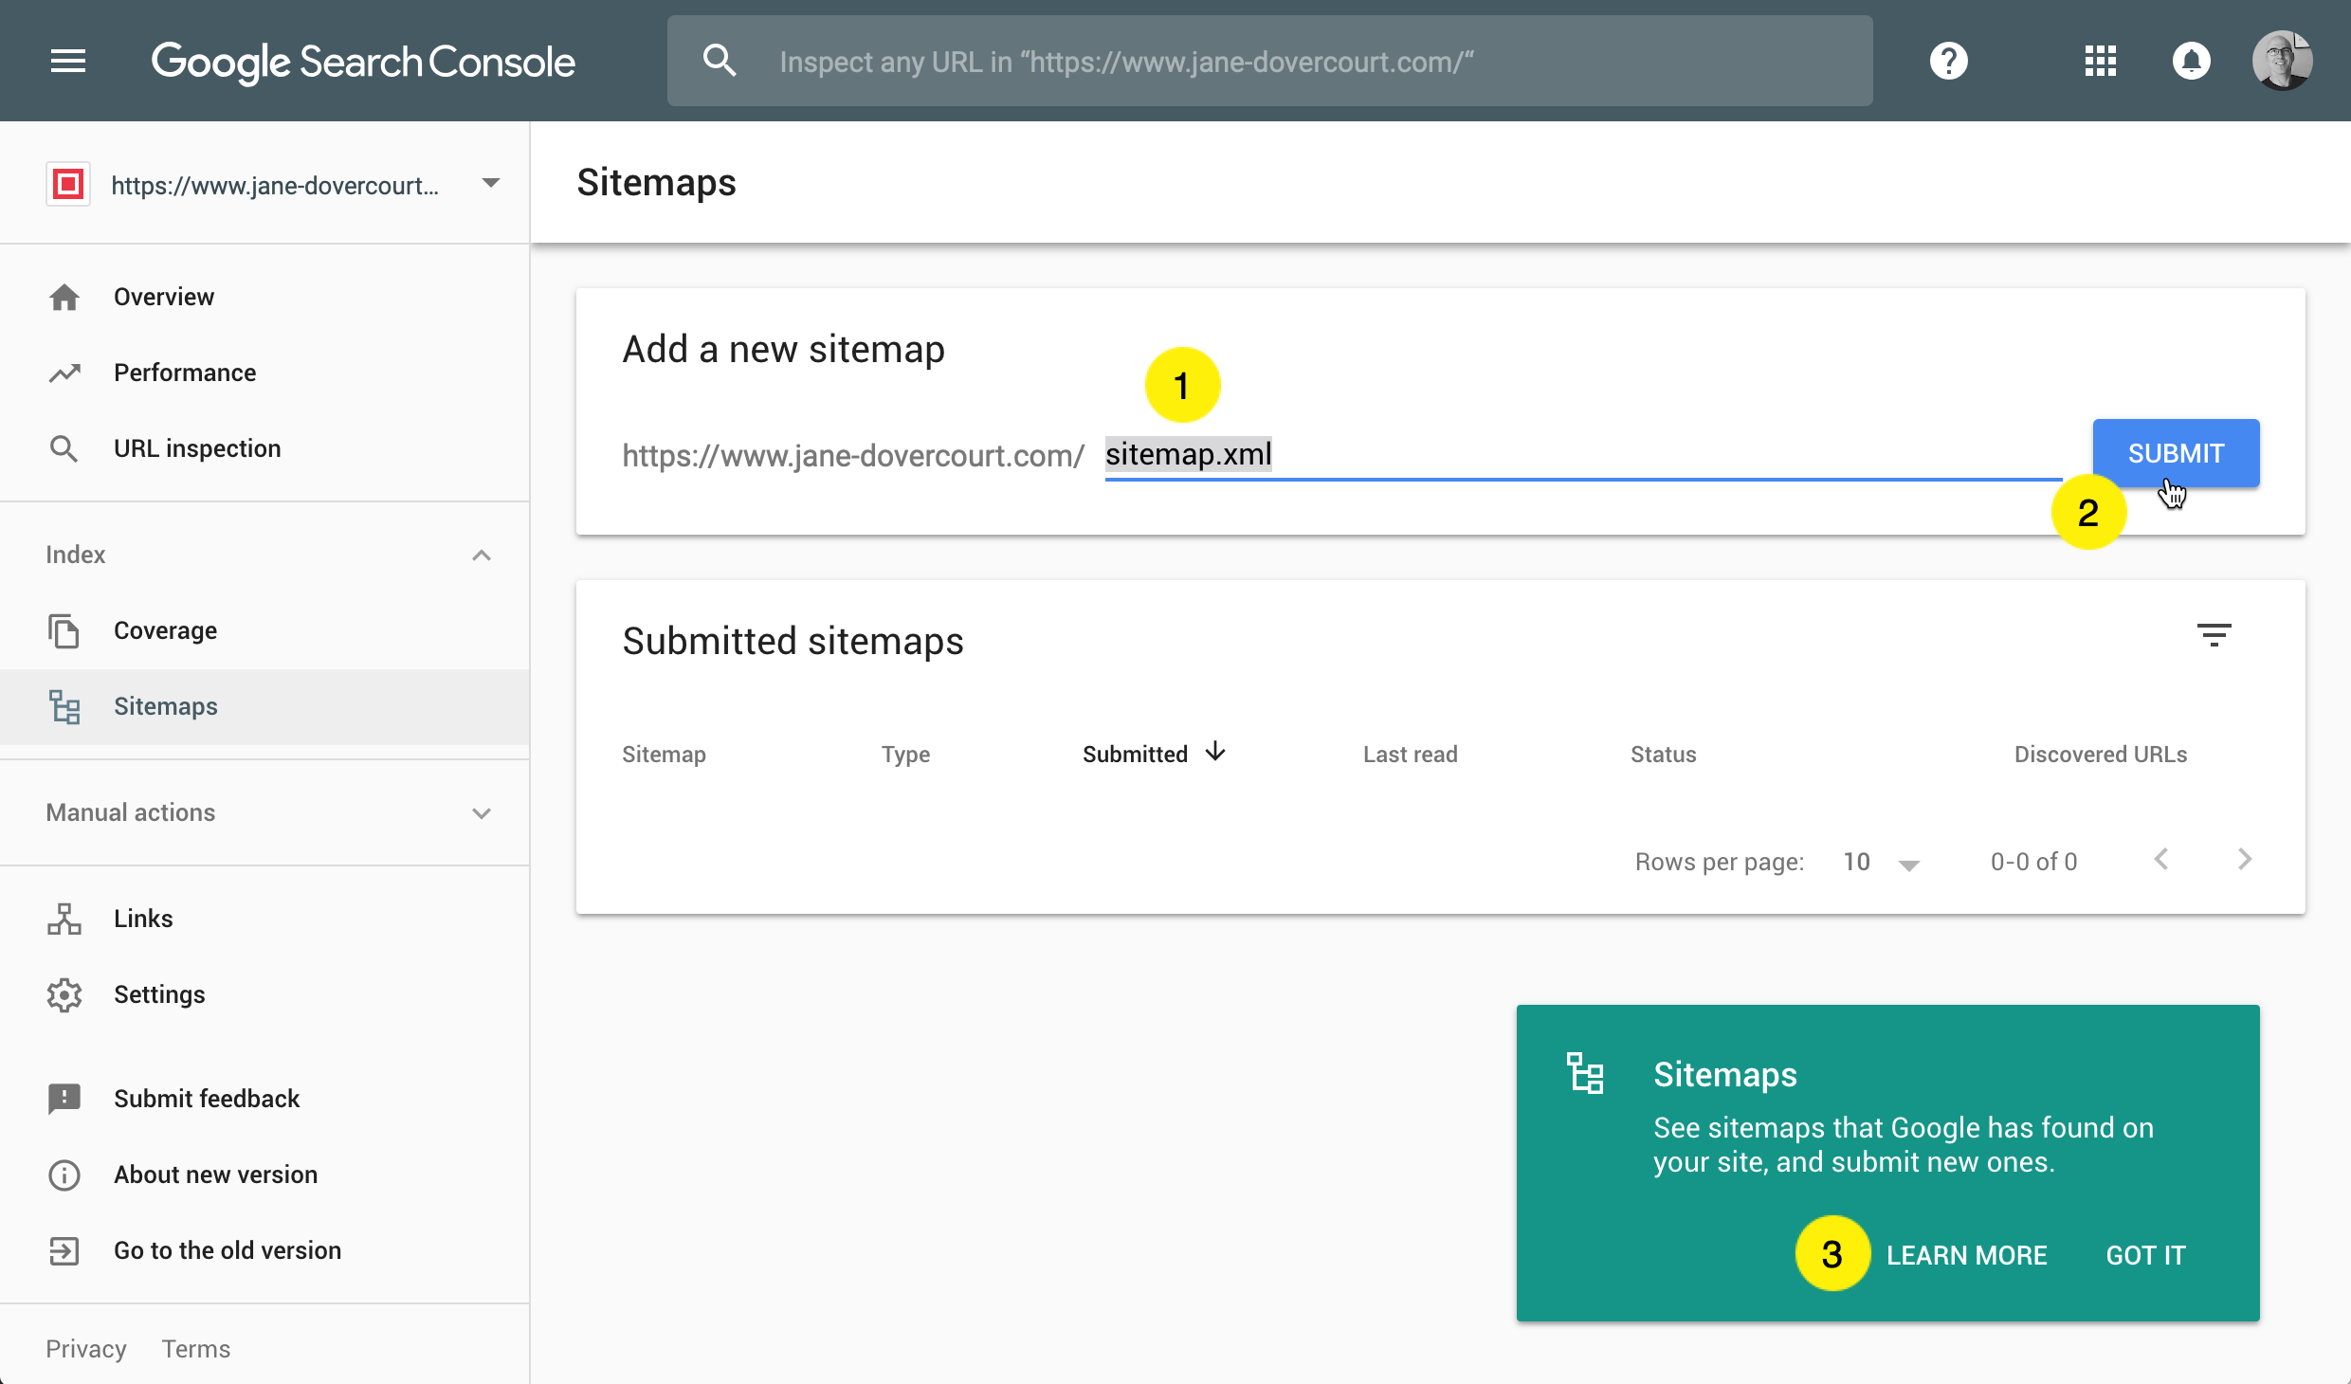Image resolution: width=2351 pixels, height=1384 pixels.
Task: Go to next page of sitemaps
Action: tap(2244, 860)
